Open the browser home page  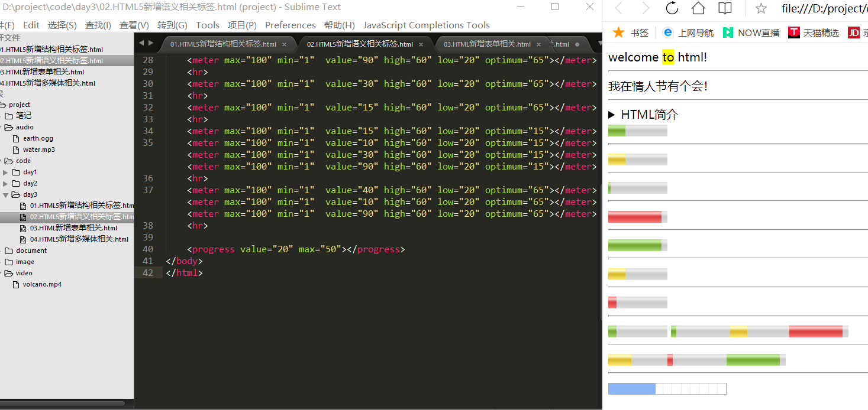point(698,8)
